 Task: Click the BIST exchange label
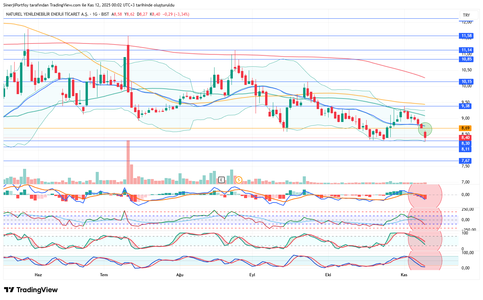pyautogui.click(x=105, y=14)
